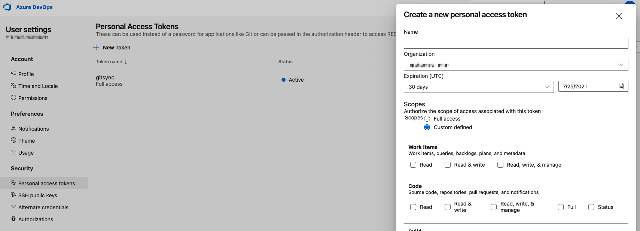Open Theme preferences

[x=27, y=141]
